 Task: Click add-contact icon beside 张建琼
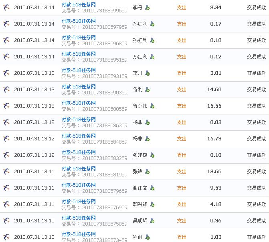[x=152, y=155]
